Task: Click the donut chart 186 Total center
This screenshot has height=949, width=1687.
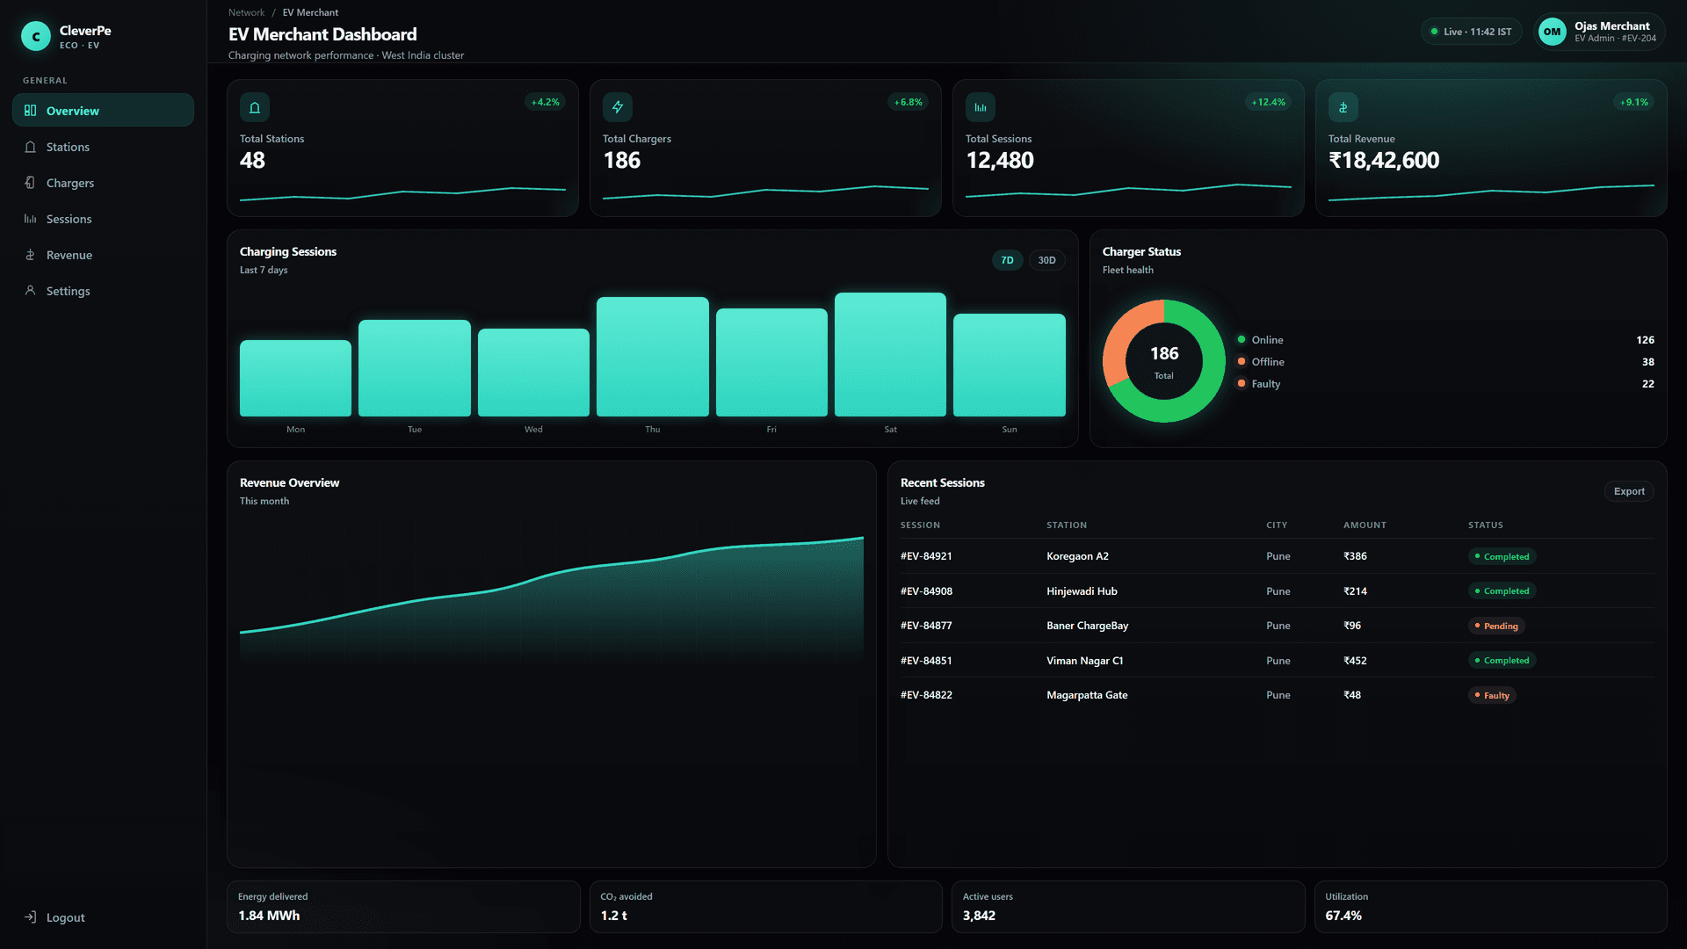Action: coord(1164,361)
